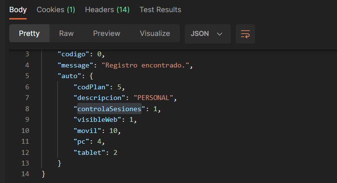Click the value 10 of movil
This screenshot has height=183, width=337.
point(113,131)
